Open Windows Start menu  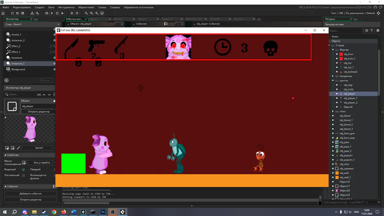(x=5, y=212)
